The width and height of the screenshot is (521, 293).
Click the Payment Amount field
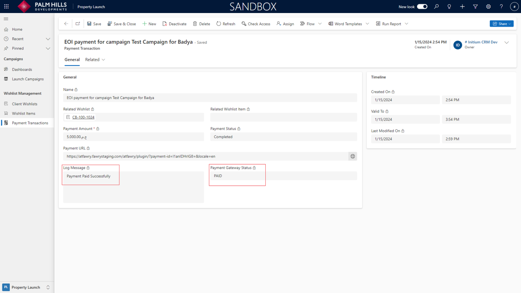[134, 137]
